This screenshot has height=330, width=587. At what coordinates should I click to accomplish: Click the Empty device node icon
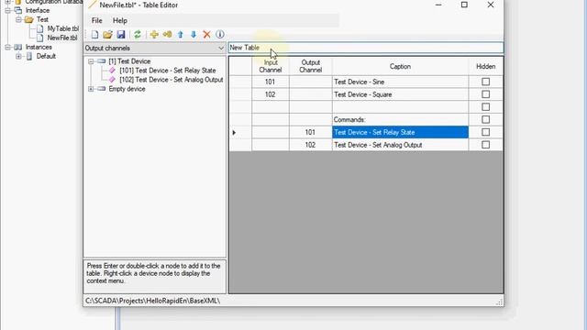102,89
